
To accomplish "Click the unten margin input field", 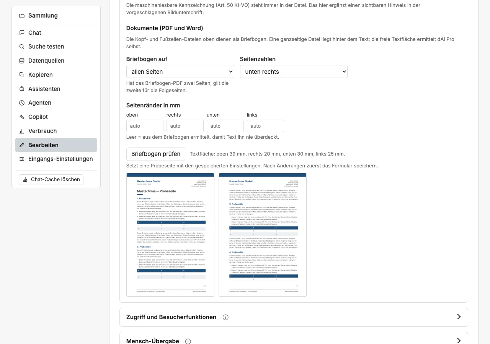I will tap(225, 126).
